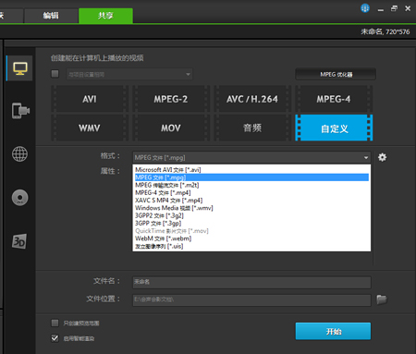Switch to the 编辑 tab

pyautogui.click(x=51, y=16)
